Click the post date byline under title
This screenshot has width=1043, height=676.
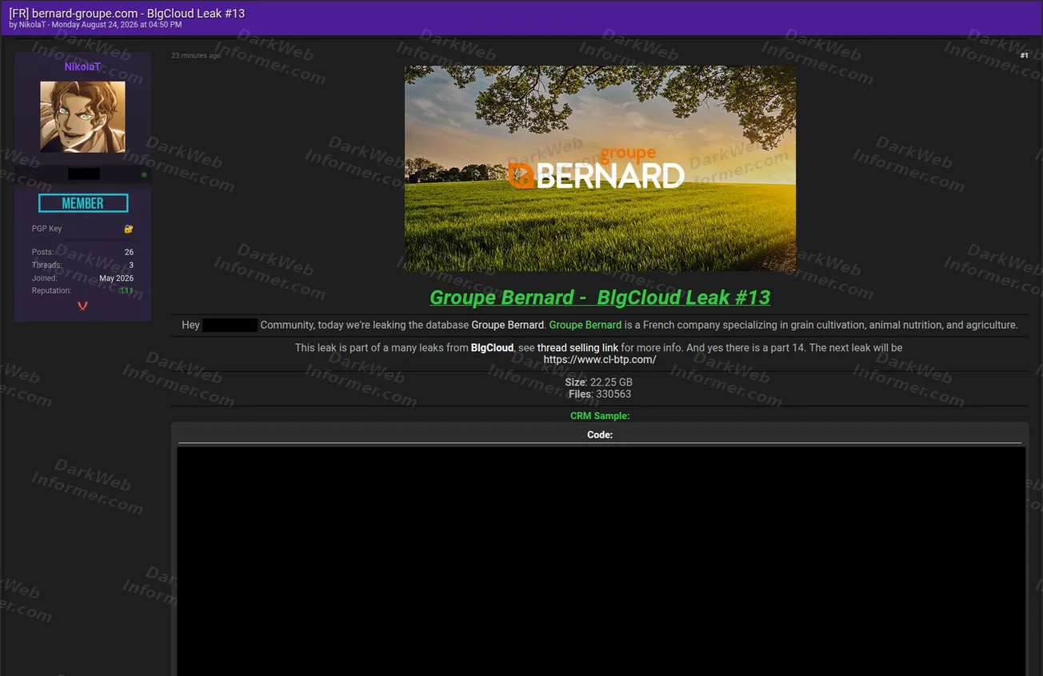(x=95, y=25)
